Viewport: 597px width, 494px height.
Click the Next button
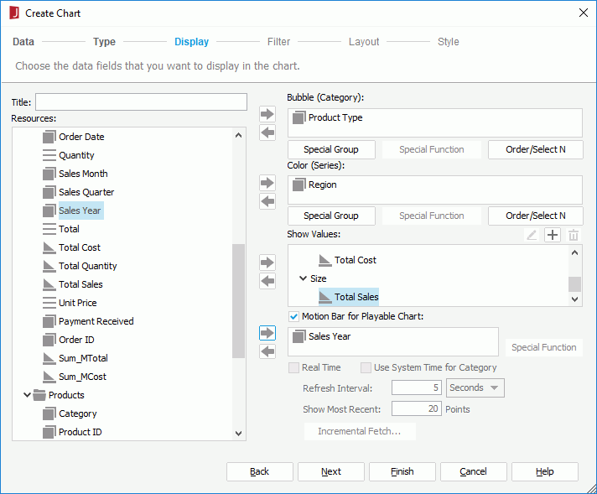[331, 471]
